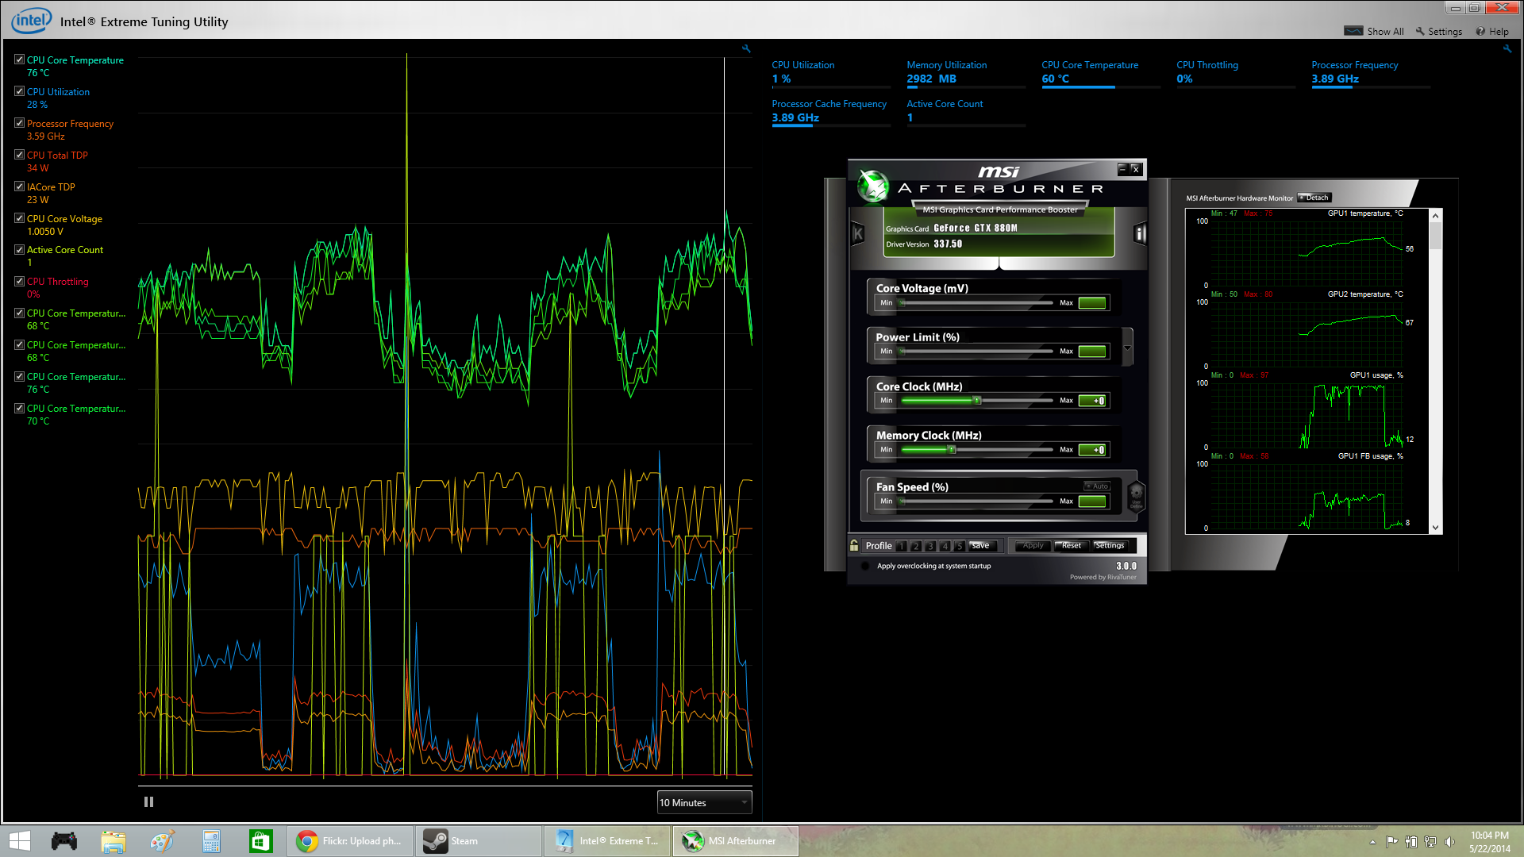The width and height of the screenshot is (1524, 857).
Task: Select Afterburner profile slot 5
Action: click(959, 546)
